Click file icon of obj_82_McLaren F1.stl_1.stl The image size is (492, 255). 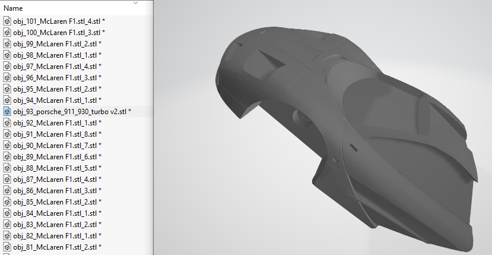7,236
